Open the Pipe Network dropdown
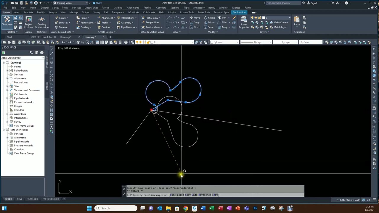Viewport: 379px width, 213px height. coord(126,27)
